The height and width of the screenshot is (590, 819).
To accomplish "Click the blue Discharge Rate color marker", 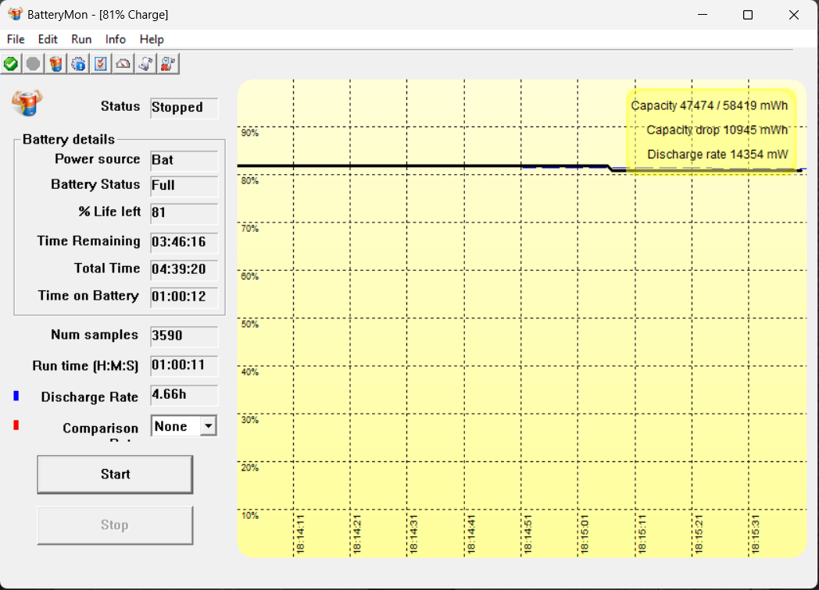I will coord(16,396).
